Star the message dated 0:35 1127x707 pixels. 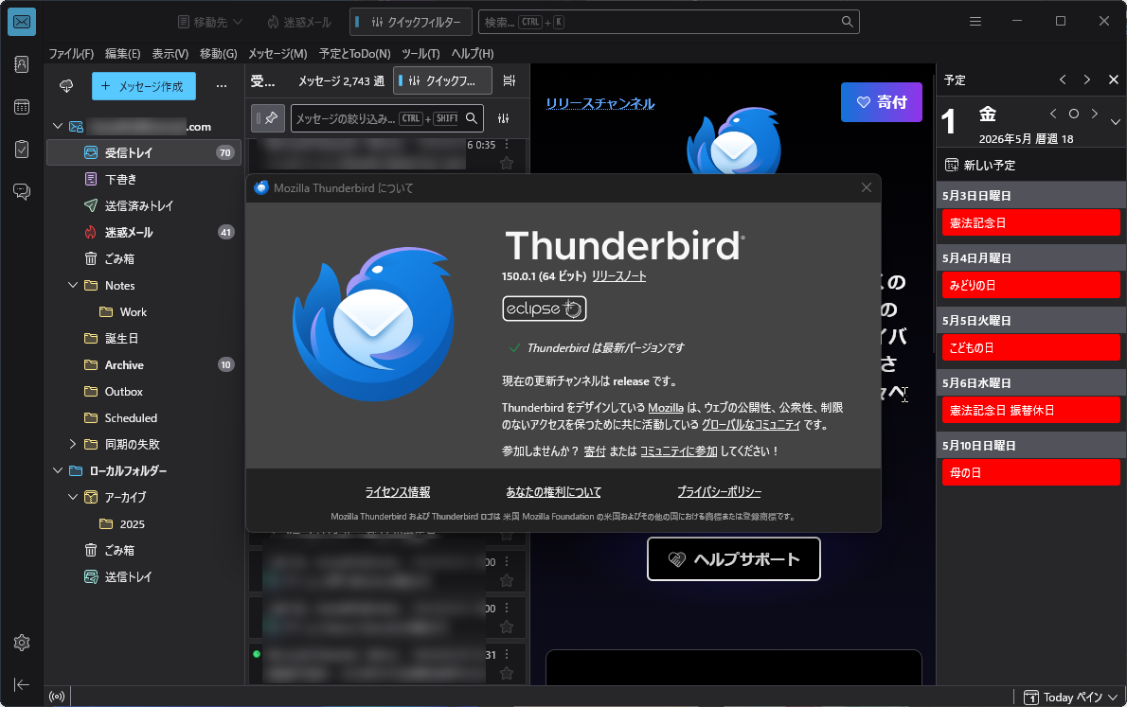507,163
